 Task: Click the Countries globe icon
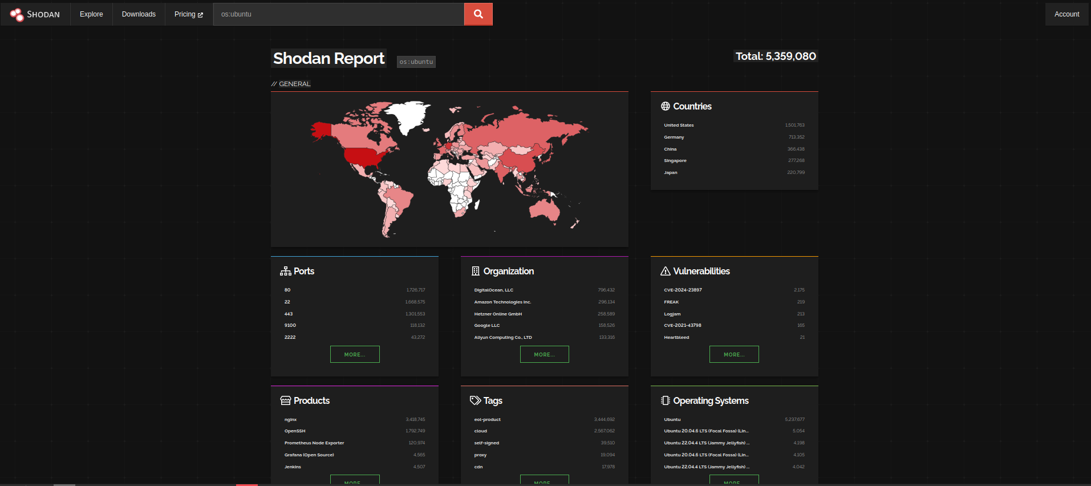point(666,106)
